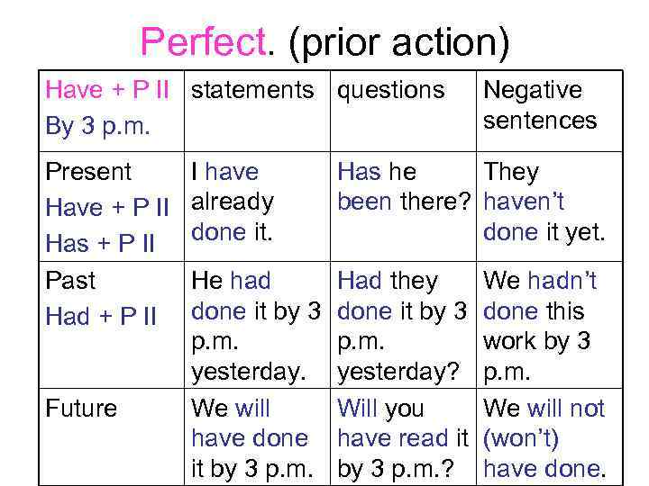Select 'He had done it by 3 p.m. yesterday.' cell
This screenshot has height=486, width=649.
[256, 326]
